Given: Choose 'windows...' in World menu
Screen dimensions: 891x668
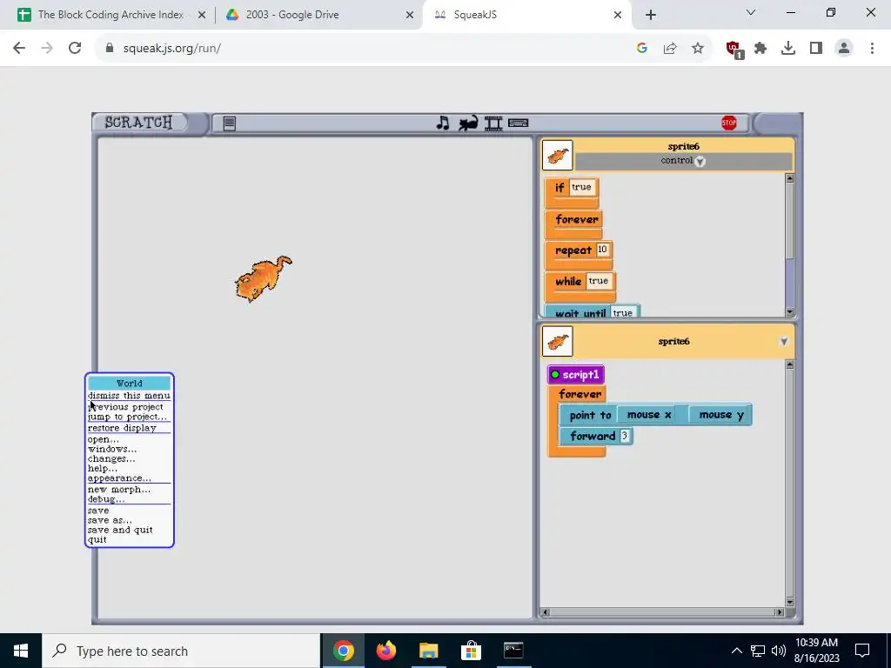Looking at the screenshot, I should click(129, 449).
